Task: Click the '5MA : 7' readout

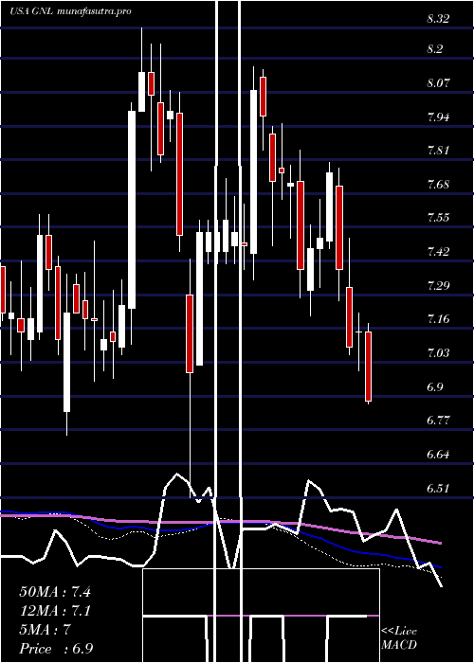Action: [x=45, y=630]
